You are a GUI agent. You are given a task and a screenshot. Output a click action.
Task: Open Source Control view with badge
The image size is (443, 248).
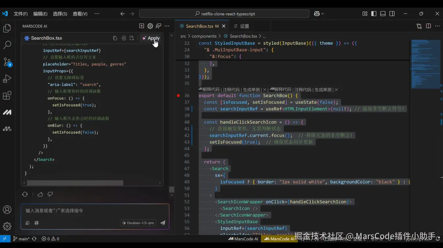[7, 62]
